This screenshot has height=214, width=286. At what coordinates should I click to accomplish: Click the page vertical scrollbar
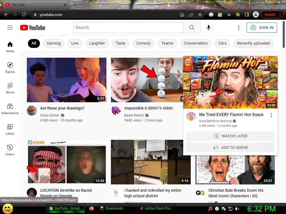pyautogui.click(x=284, y=35)
